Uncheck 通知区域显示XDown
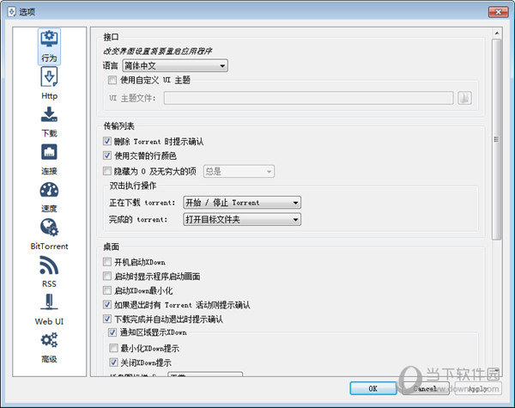The height and width of the screenshot is (408, 515). [x=112, y=332]
